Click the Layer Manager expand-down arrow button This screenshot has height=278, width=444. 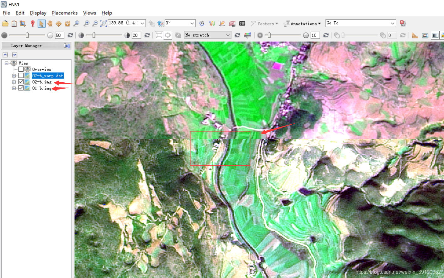click(14, 54)
